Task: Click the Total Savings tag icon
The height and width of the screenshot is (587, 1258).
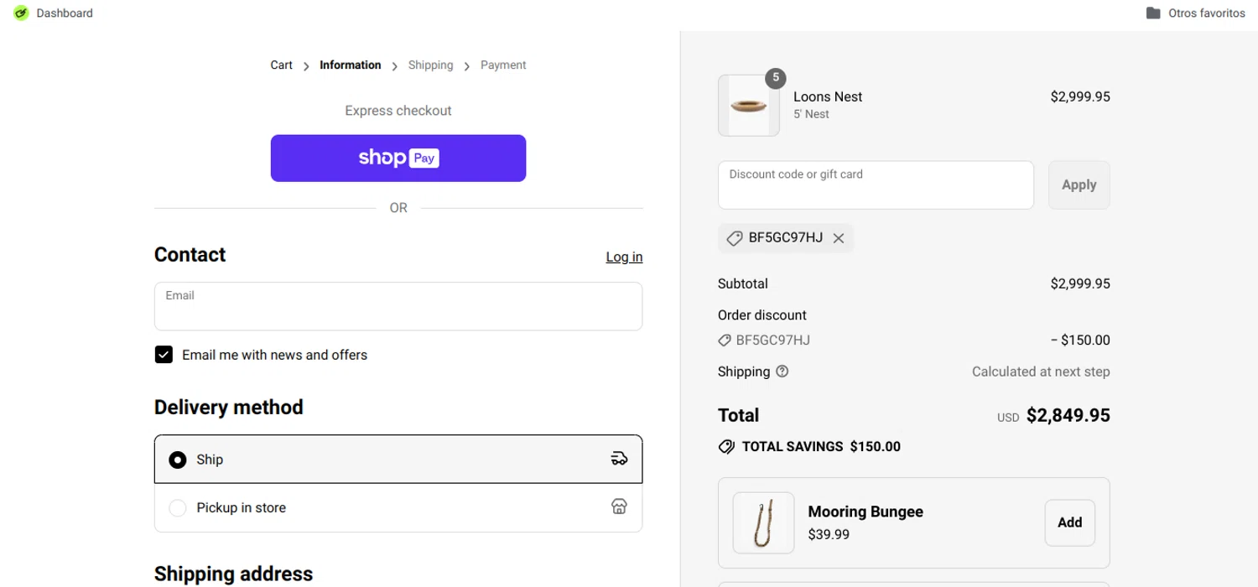Action: [x=726, y=447]
